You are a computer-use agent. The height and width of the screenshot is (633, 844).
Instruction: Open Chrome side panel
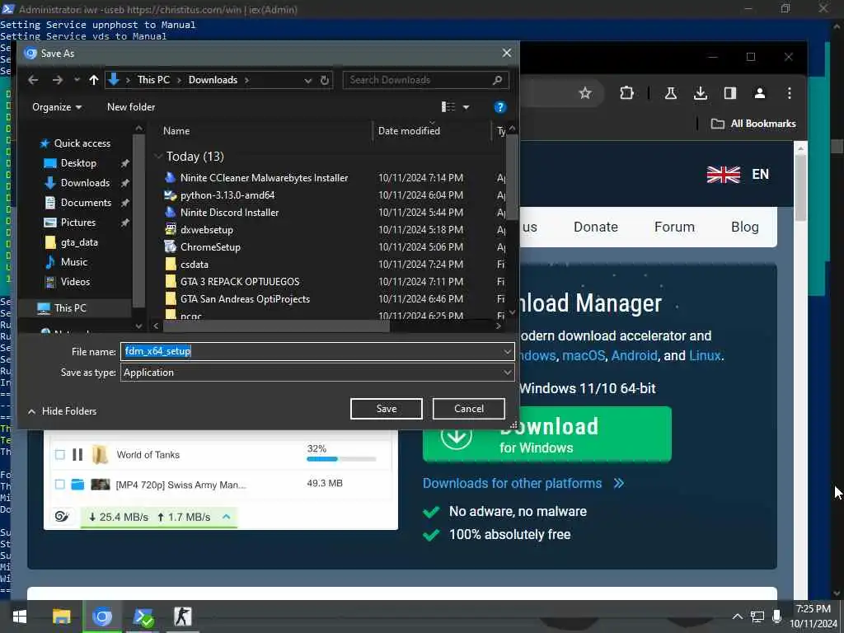[x=730, y=93]
